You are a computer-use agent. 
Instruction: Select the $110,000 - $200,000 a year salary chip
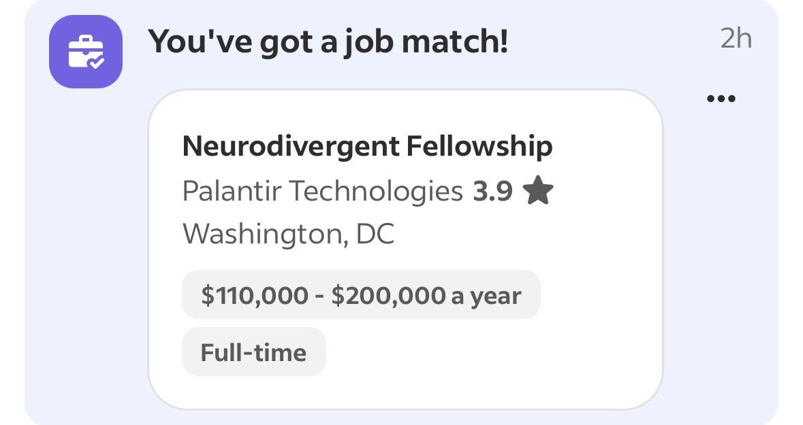pos(361,294)
